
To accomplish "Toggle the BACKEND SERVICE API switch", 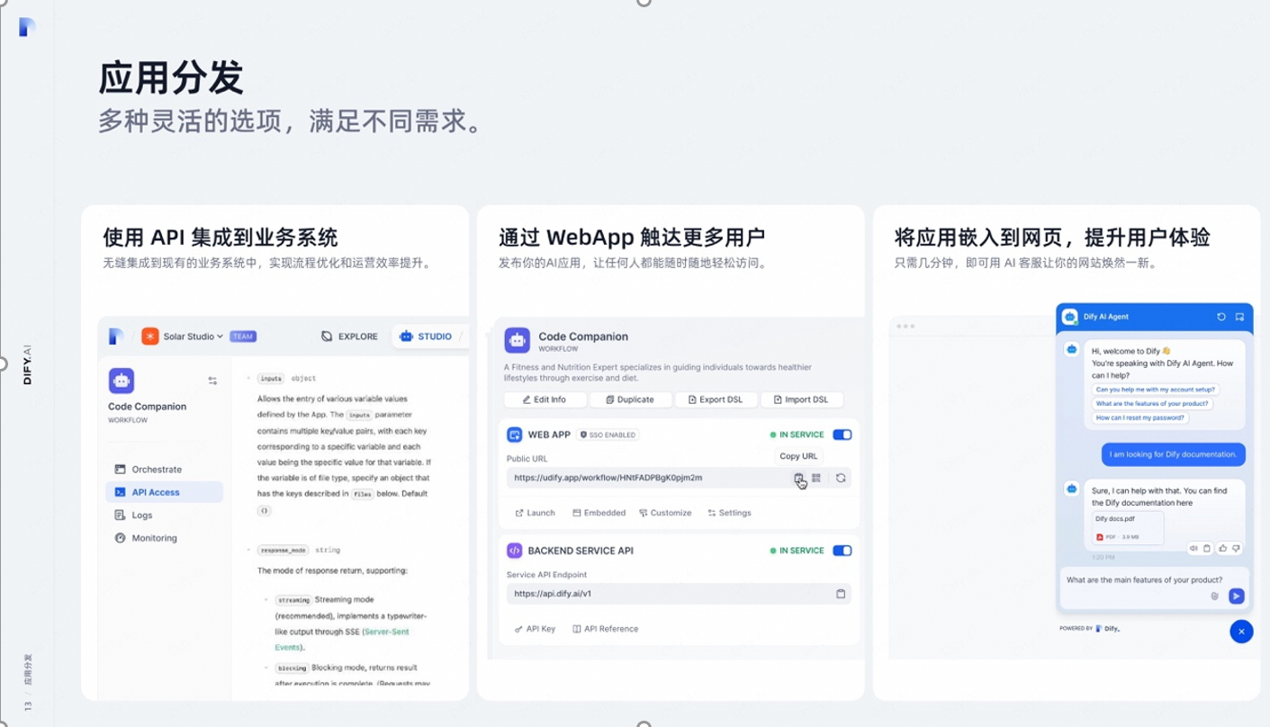I will click(x=842, y=551).
